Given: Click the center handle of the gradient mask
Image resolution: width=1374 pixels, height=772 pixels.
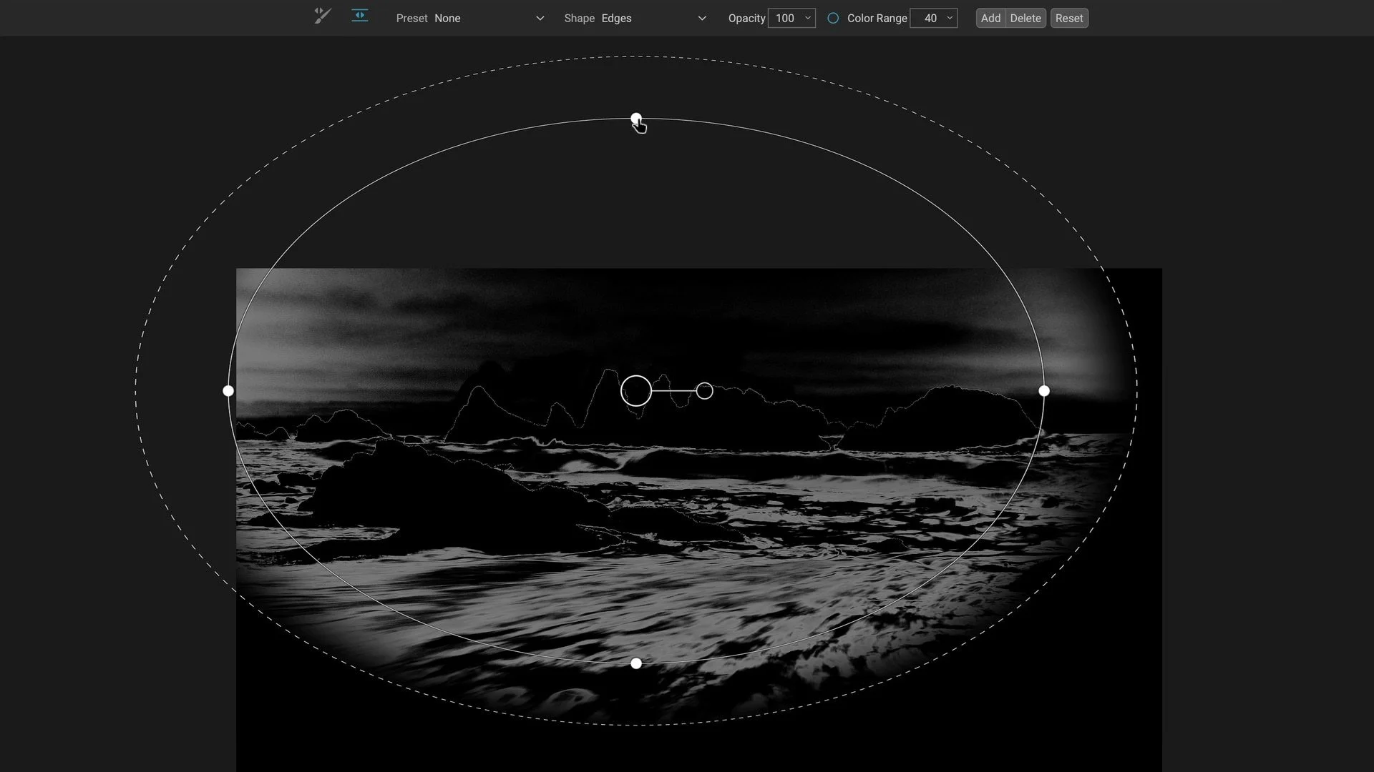Looking at the screenshot, I should [x=636, y=390].
